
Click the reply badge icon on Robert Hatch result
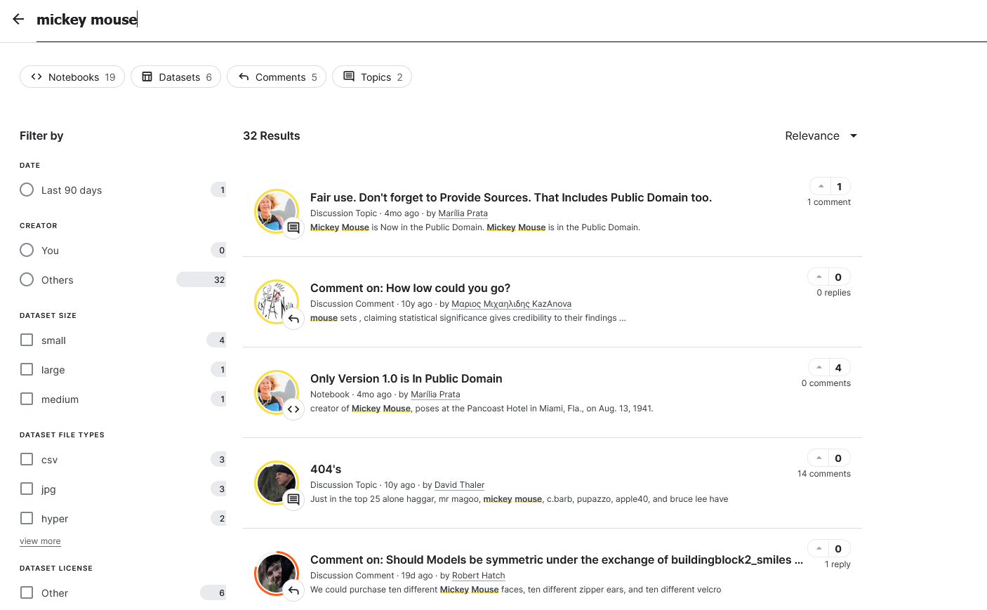click(x=293, y=590)
